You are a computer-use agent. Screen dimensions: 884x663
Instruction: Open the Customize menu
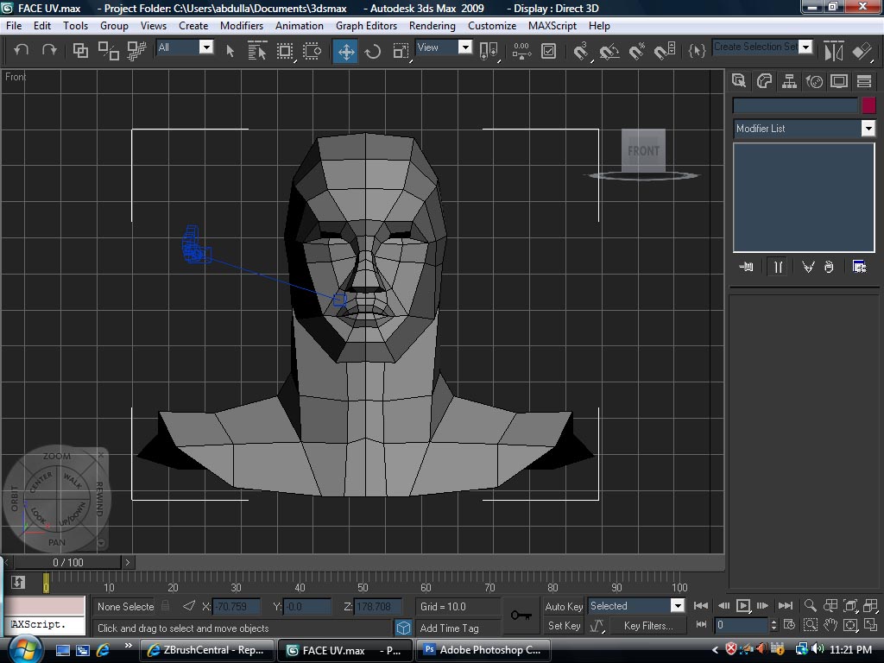[x=492, y=26]
